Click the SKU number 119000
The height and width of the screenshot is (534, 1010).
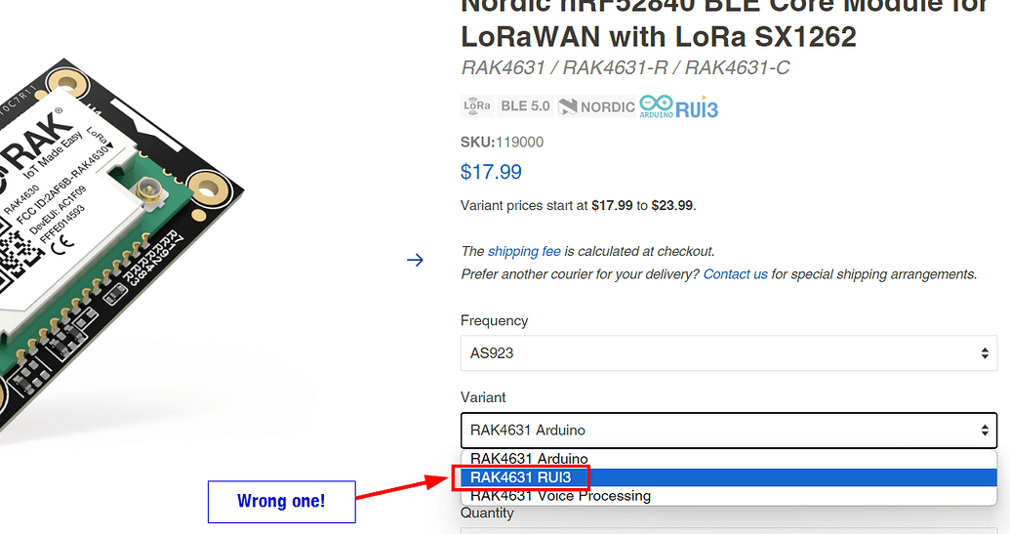click(x=519, y=142)
